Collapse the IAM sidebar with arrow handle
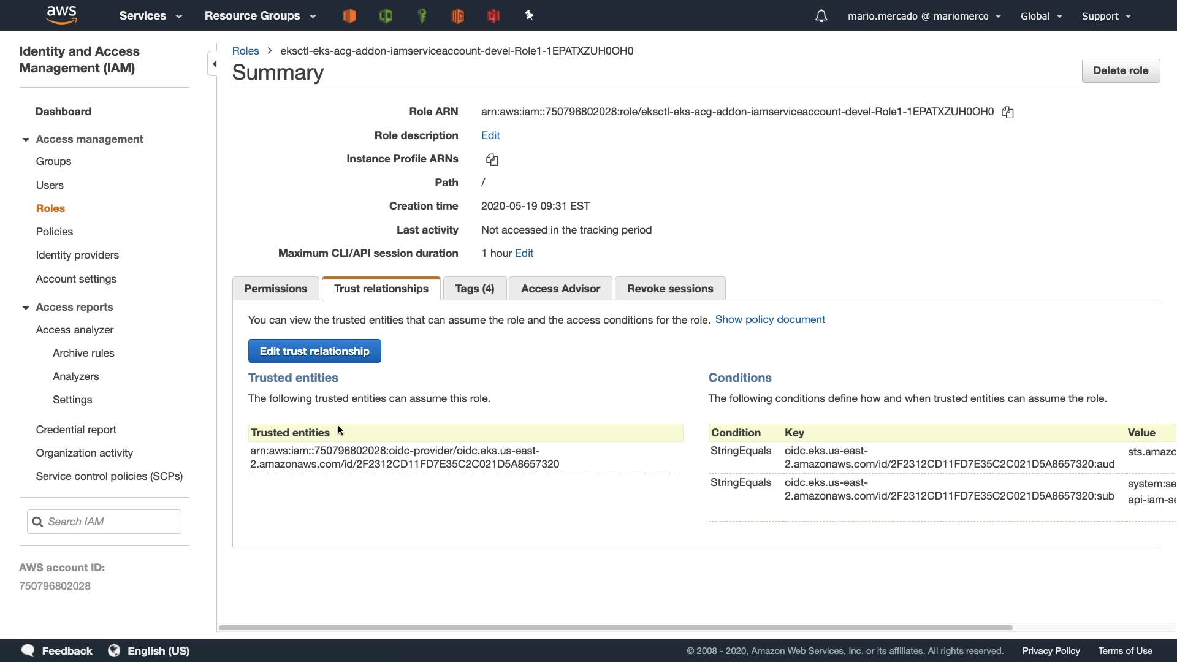1177x662 pixels. (214, 64)
